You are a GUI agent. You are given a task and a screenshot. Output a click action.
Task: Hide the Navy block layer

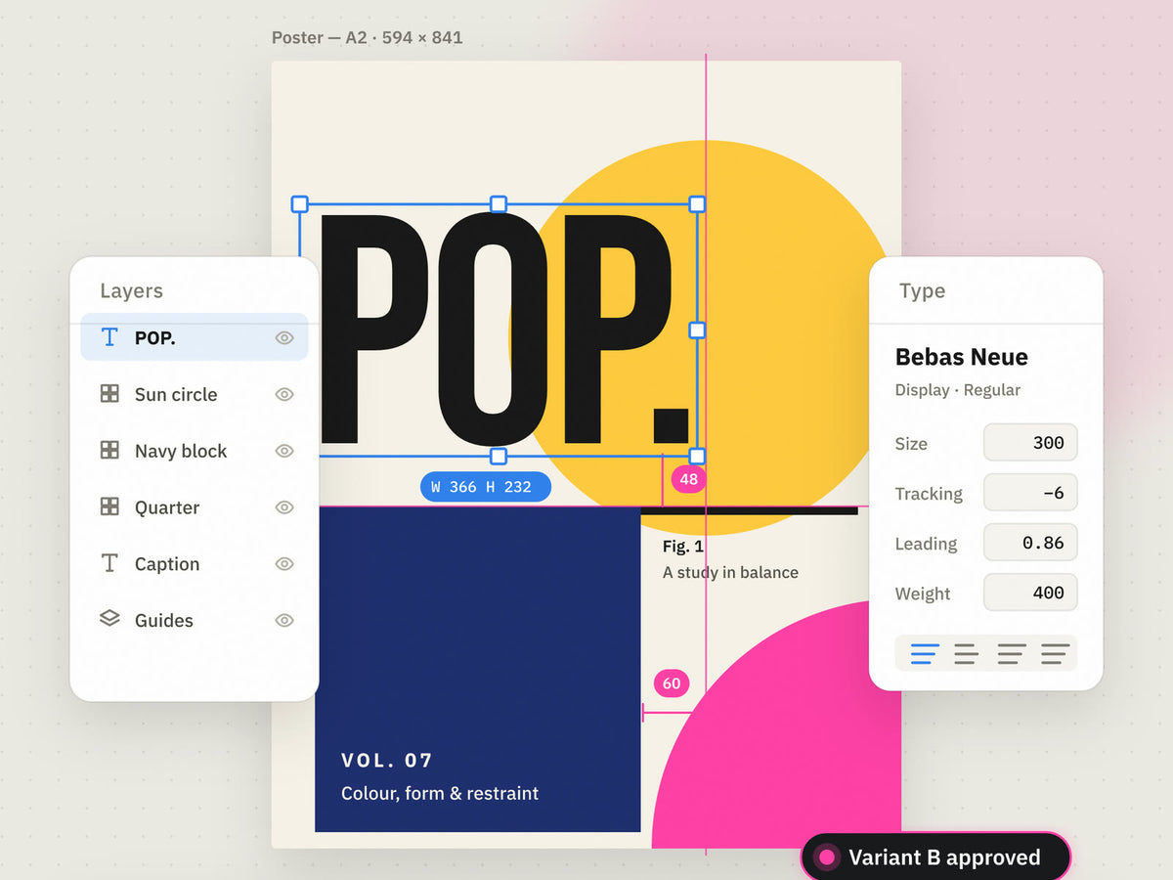point(284,451)
